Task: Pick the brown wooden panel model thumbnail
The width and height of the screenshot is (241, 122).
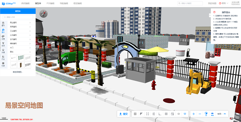Action: tap(21, 65)
